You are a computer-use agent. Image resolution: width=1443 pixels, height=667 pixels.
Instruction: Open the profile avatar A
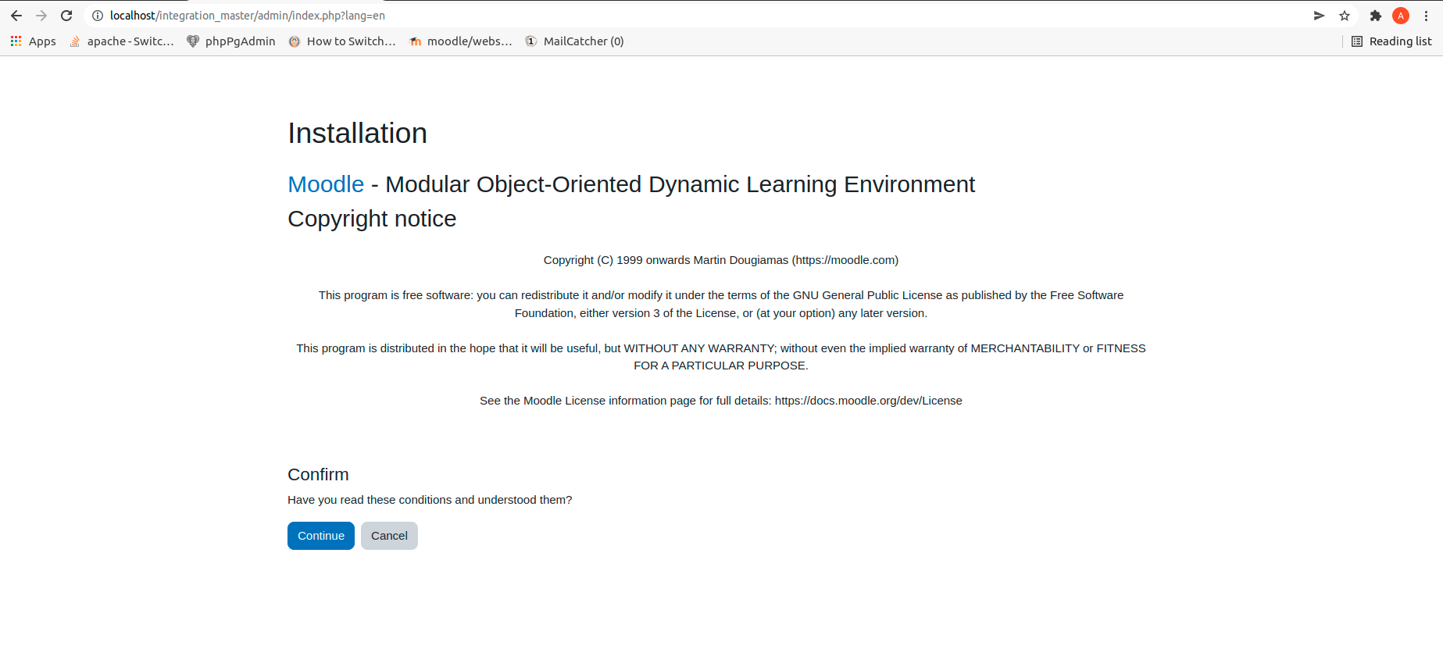[x=1401, y=16]
